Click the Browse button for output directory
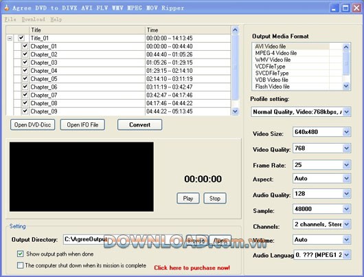The image size is (364, 277). point(196,241)
